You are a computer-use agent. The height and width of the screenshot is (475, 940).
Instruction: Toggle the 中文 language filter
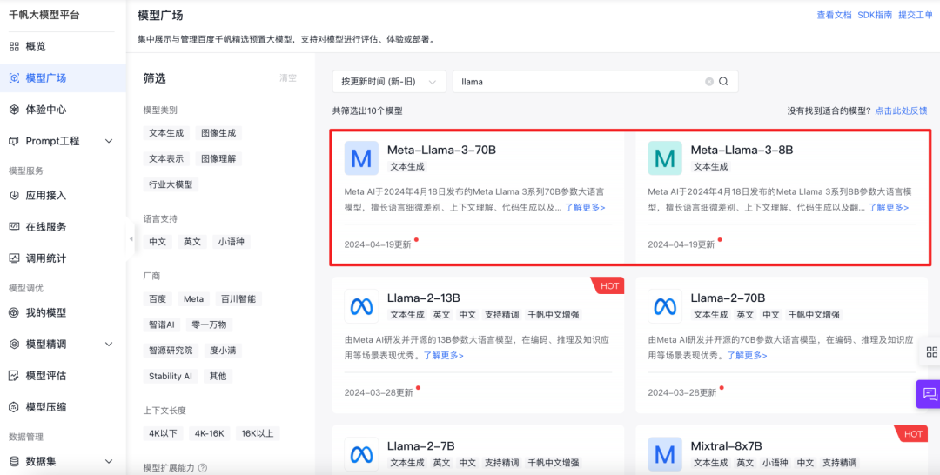point(158,242)
